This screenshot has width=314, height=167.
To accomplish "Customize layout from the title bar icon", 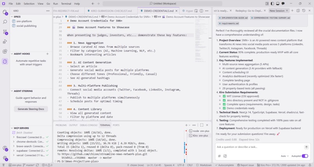I will click(267, 4).
